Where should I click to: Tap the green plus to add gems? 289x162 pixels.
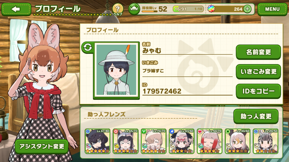click(247, 9)
